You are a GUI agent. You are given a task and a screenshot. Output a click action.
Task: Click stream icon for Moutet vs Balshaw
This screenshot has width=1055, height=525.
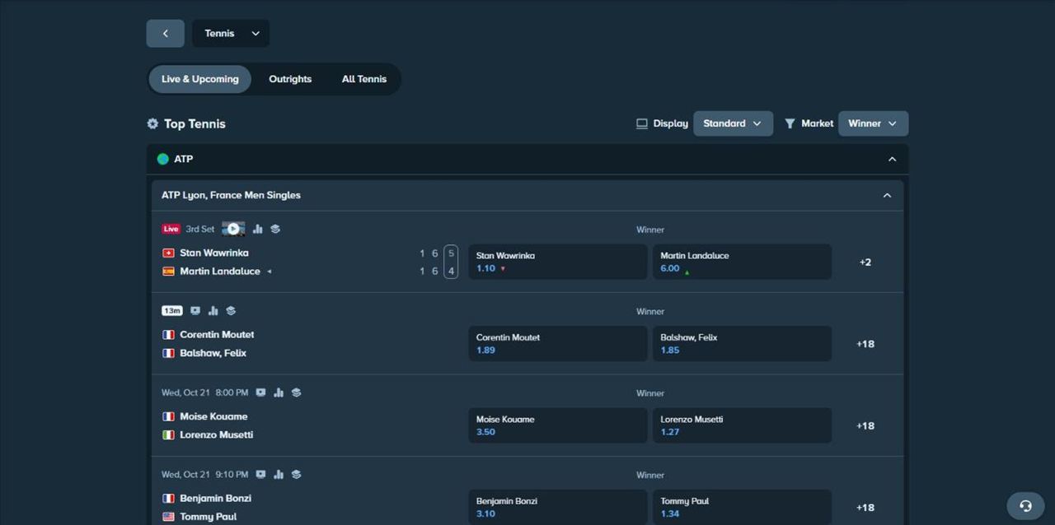195,310
